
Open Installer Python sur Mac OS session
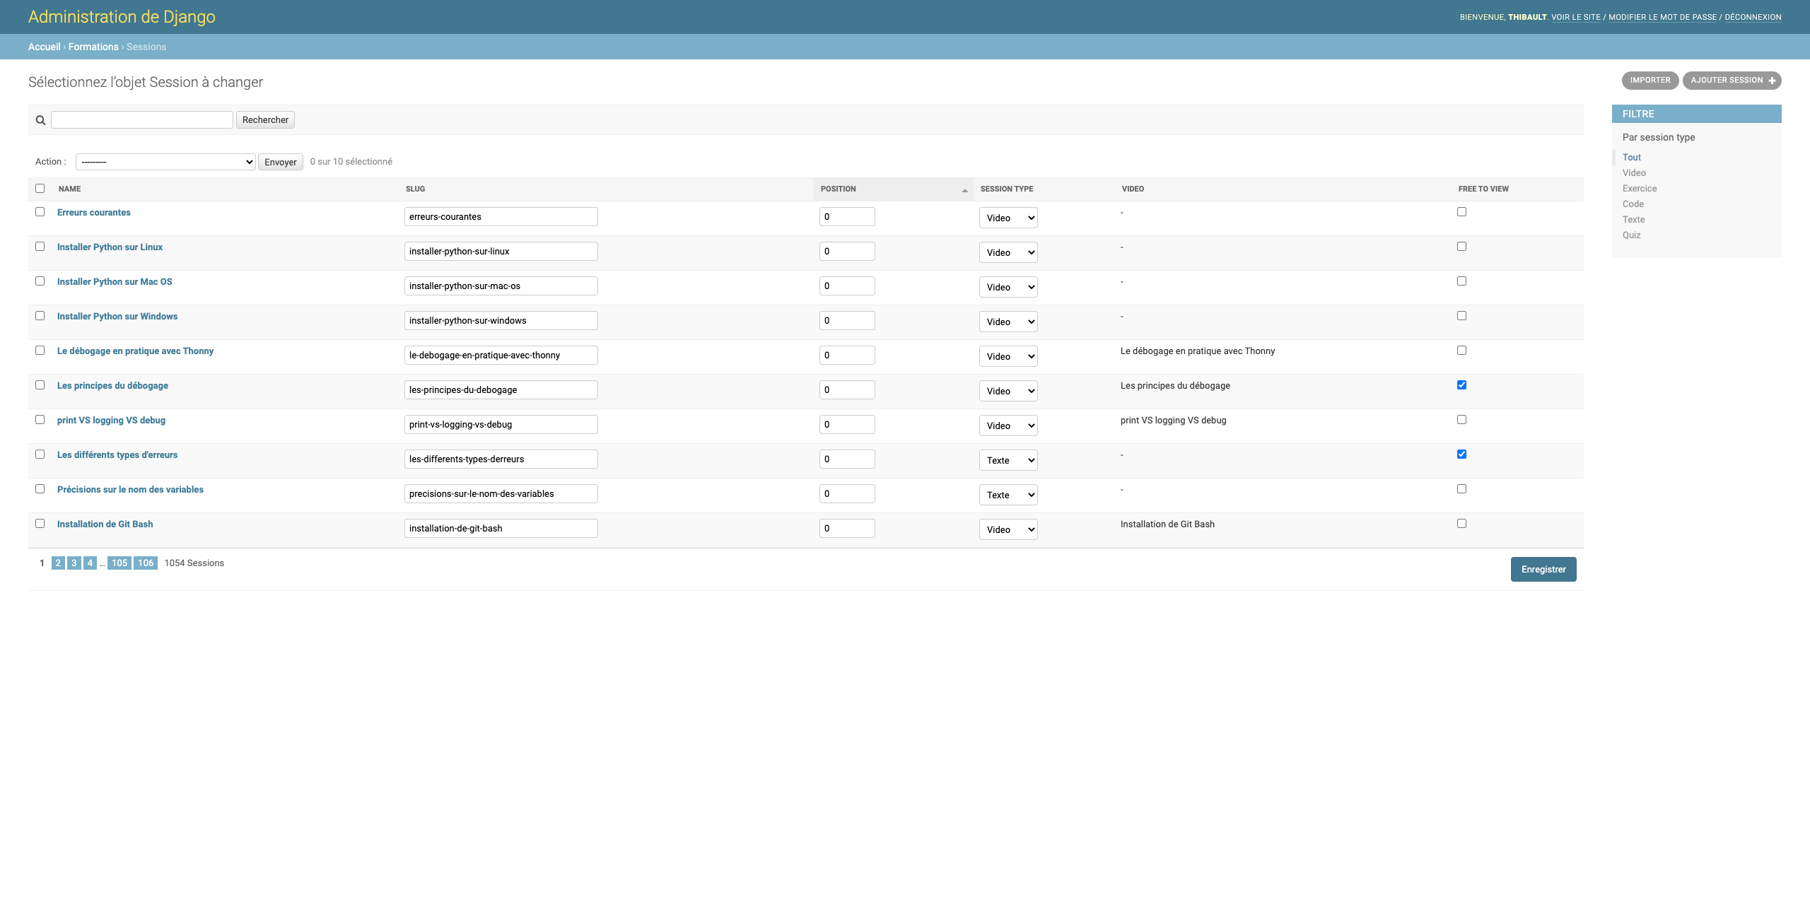115,281
